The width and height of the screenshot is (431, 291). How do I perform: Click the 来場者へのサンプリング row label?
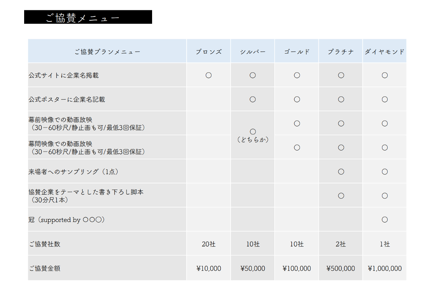(x=74, y=172)
